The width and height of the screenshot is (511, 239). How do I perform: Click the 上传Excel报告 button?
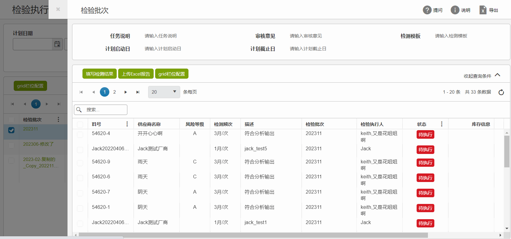tap(136, 74)
